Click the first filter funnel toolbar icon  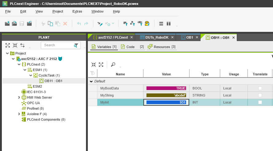click(x=125, y=24)
